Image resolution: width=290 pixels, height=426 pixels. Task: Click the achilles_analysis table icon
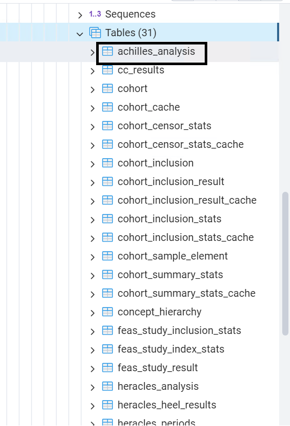tap(107, 51)
